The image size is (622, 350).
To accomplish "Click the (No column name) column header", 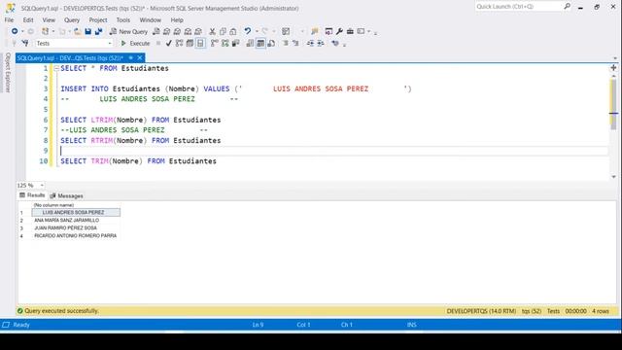I will click(76, 205).
